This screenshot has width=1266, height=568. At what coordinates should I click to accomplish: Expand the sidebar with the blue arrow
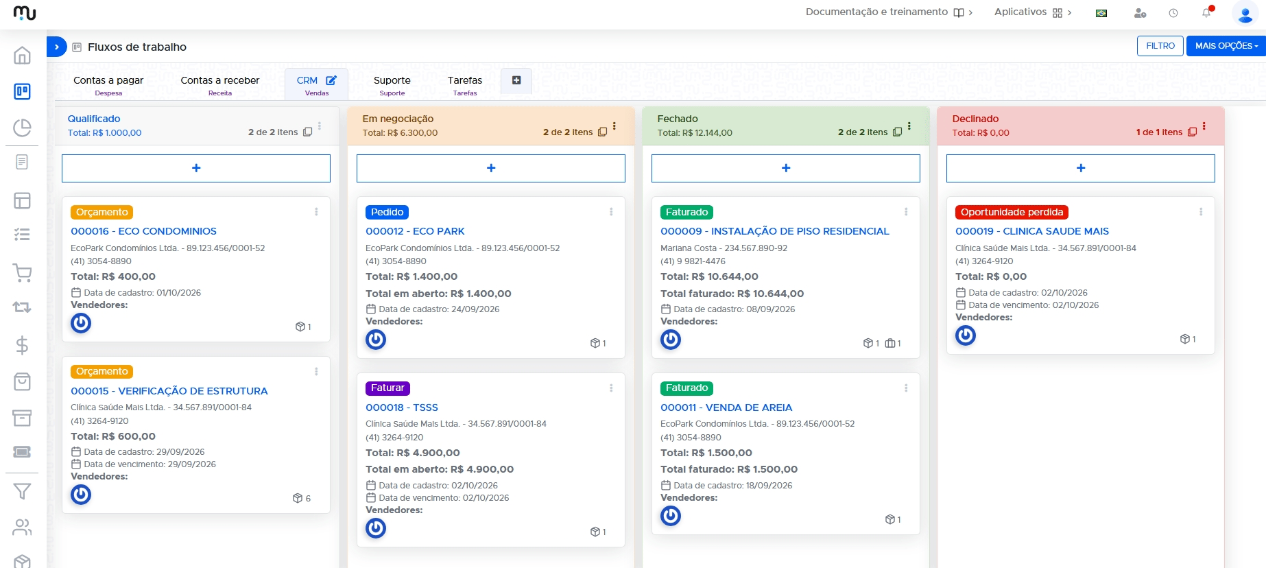click(57, 47)
